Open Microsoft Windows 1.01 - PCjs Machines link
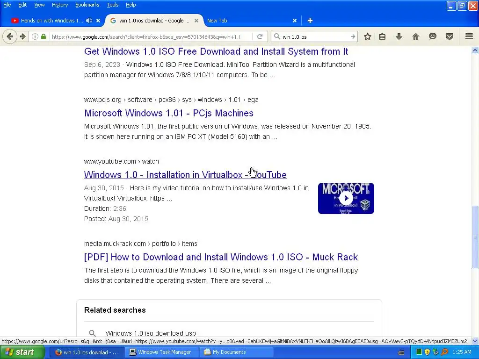This screenshot has width=479, height=359. [168, 113]
